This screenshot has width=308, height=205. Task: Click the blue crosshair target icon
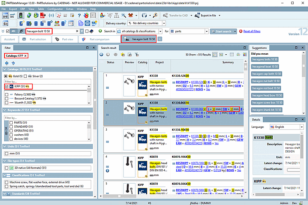[87, 23]
